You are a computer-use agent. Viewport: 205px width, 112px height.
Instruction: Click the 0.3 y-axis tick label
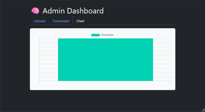[36, 68]
